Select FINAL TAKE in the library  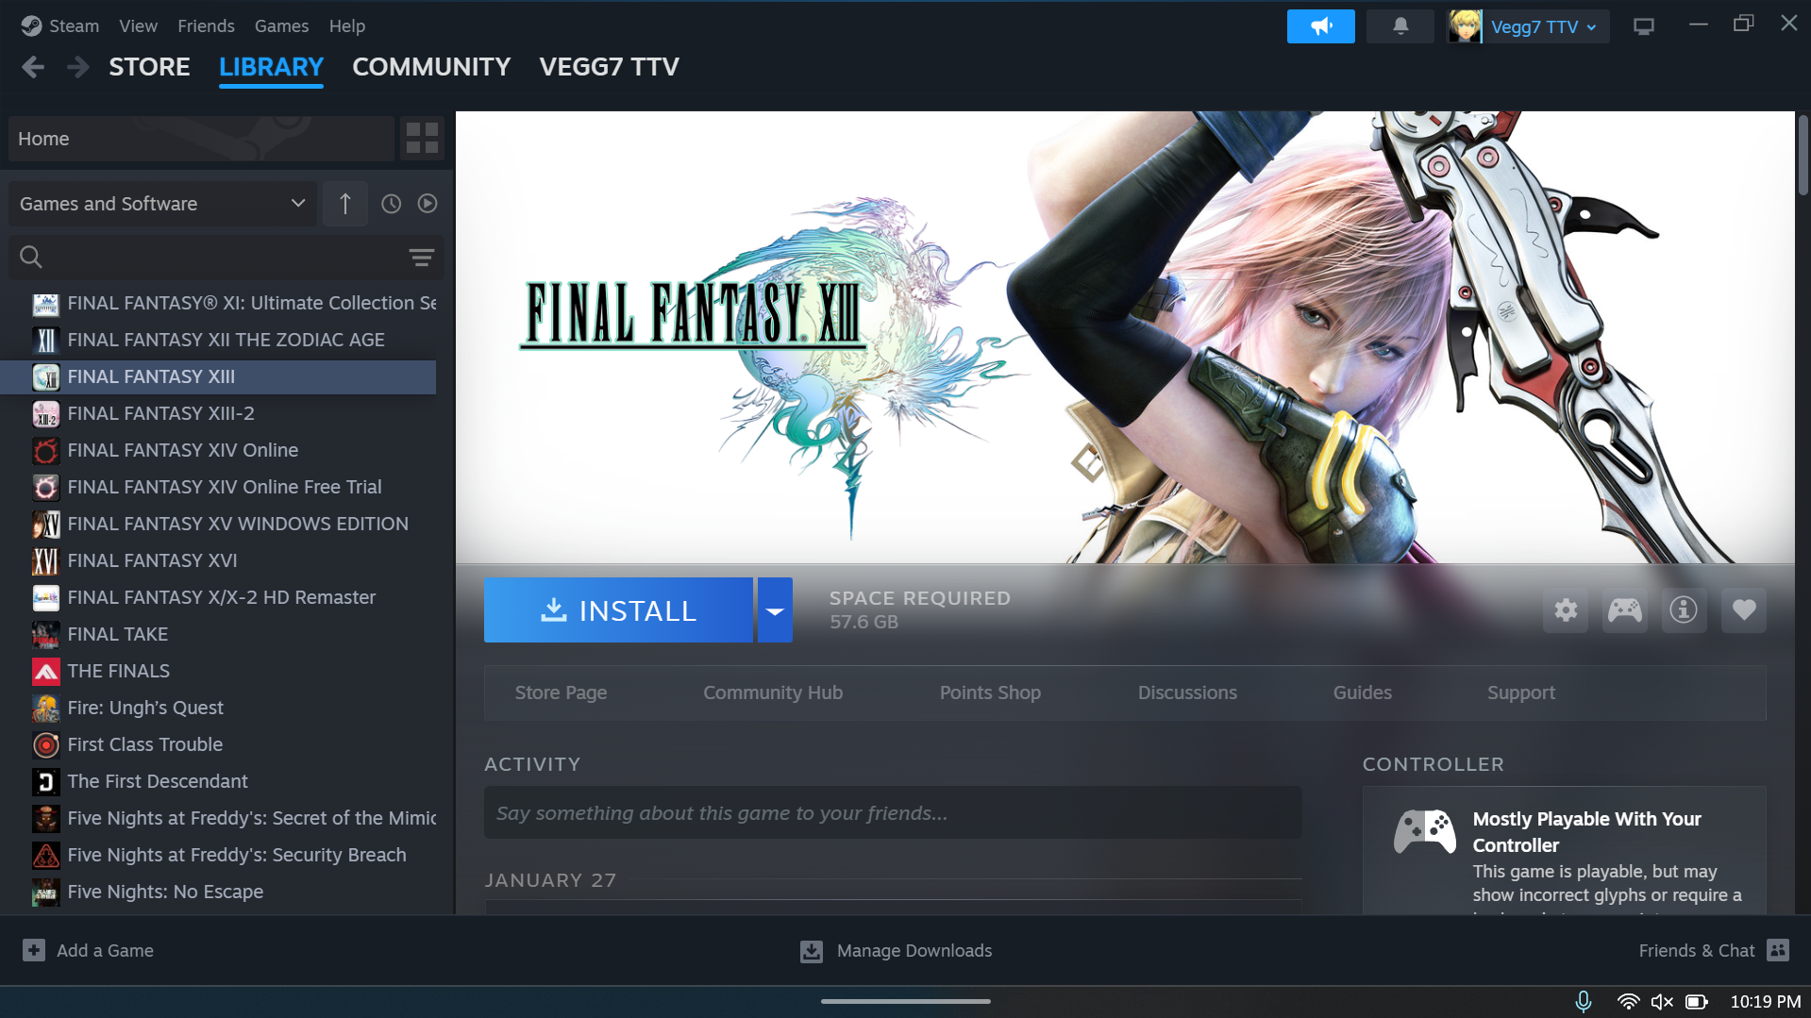[x=218, y=634]
